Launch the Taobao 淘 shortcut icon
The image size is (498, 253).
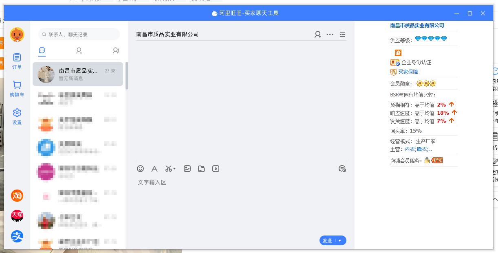click(17, 196)
